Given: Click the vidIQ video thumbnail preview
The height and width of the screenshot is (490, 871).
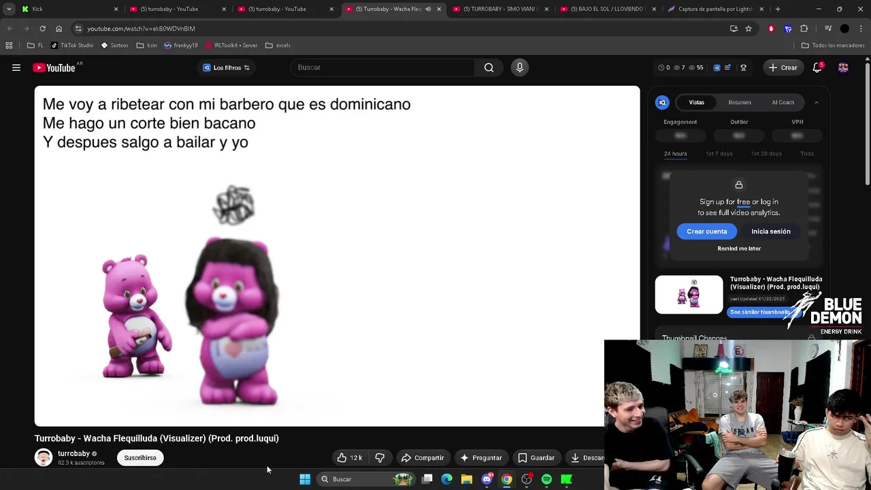Looking at the screenshot, I should pyautogui.click(x=689, y=295).
